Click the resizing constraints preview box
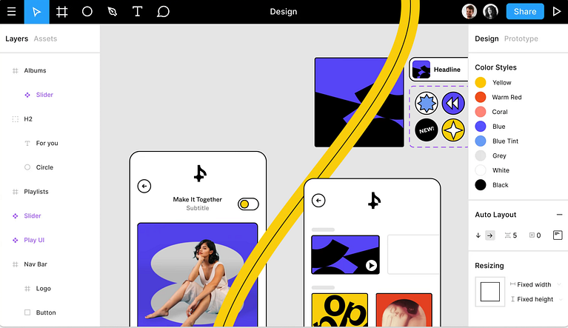 tap(490, 292)
